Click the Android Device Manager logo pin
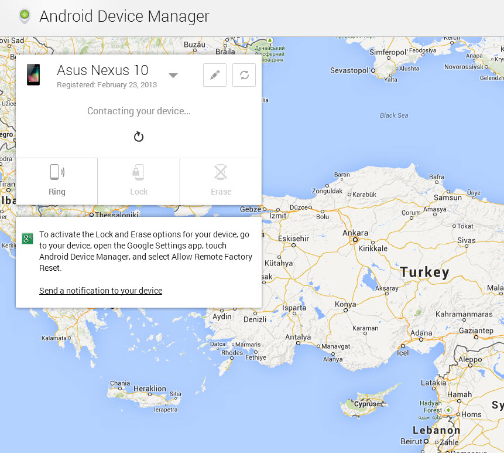Image resolution: width=504 pixels, height=453 pixels. [24, 16]
